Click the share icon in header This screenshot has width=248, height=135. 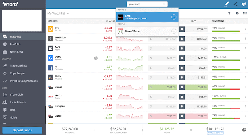236,4
